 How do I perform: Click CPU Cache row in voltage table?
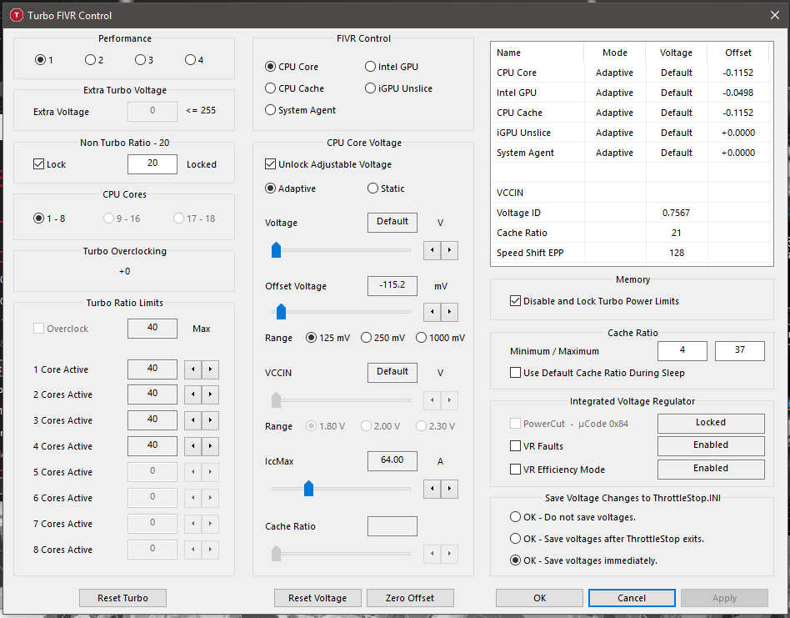pyautogui.click(x=632, y=113)
